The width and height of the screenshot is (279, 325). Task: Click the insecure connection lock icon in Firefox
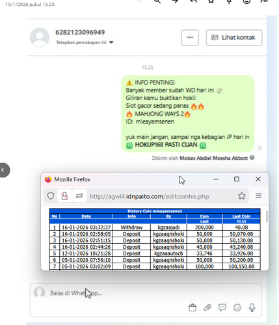(x=64, y=196)
